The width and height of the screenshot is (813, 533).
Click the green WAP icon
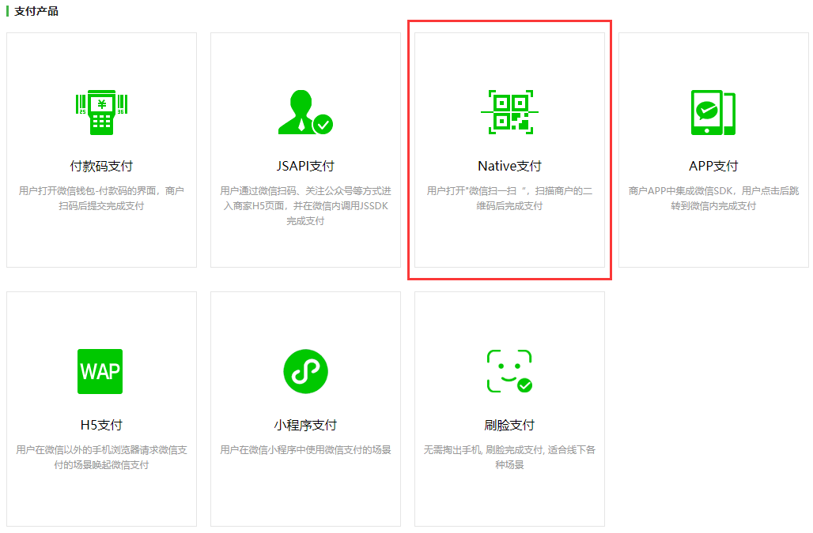tap(100, 371)
